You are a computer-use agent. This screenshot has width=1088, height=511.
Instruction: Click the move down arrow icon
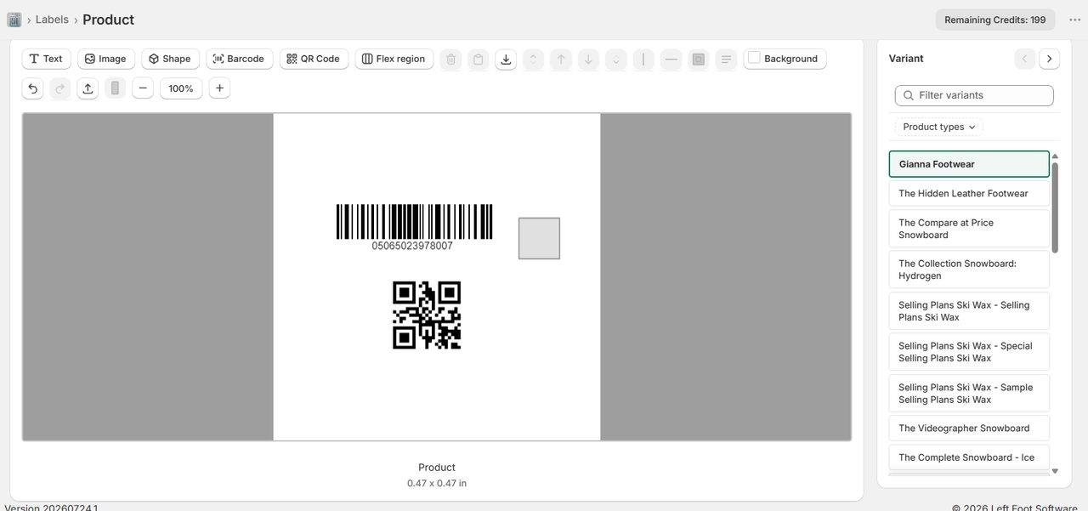click(588, 60)
